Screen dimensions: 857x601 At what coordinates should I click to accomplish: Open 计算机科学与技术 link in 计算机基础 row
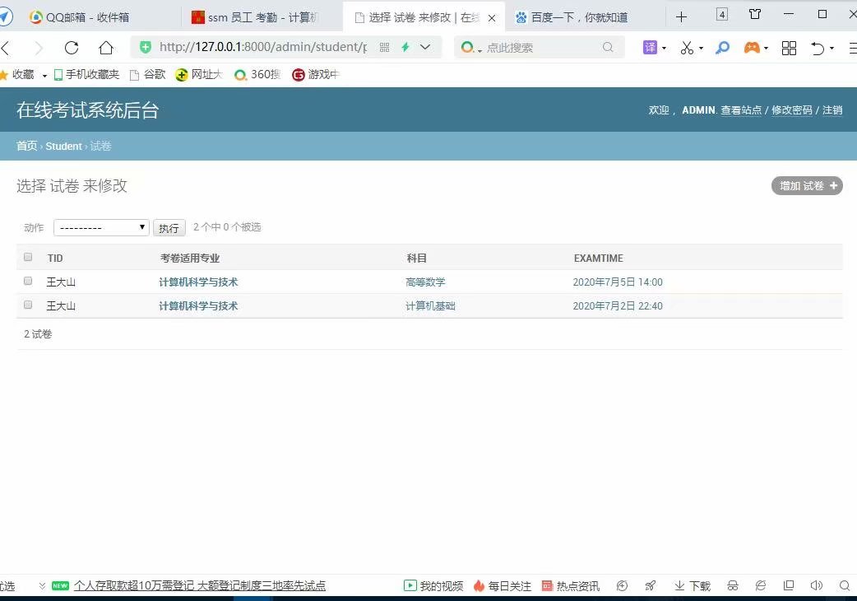(x=198, y=306)
